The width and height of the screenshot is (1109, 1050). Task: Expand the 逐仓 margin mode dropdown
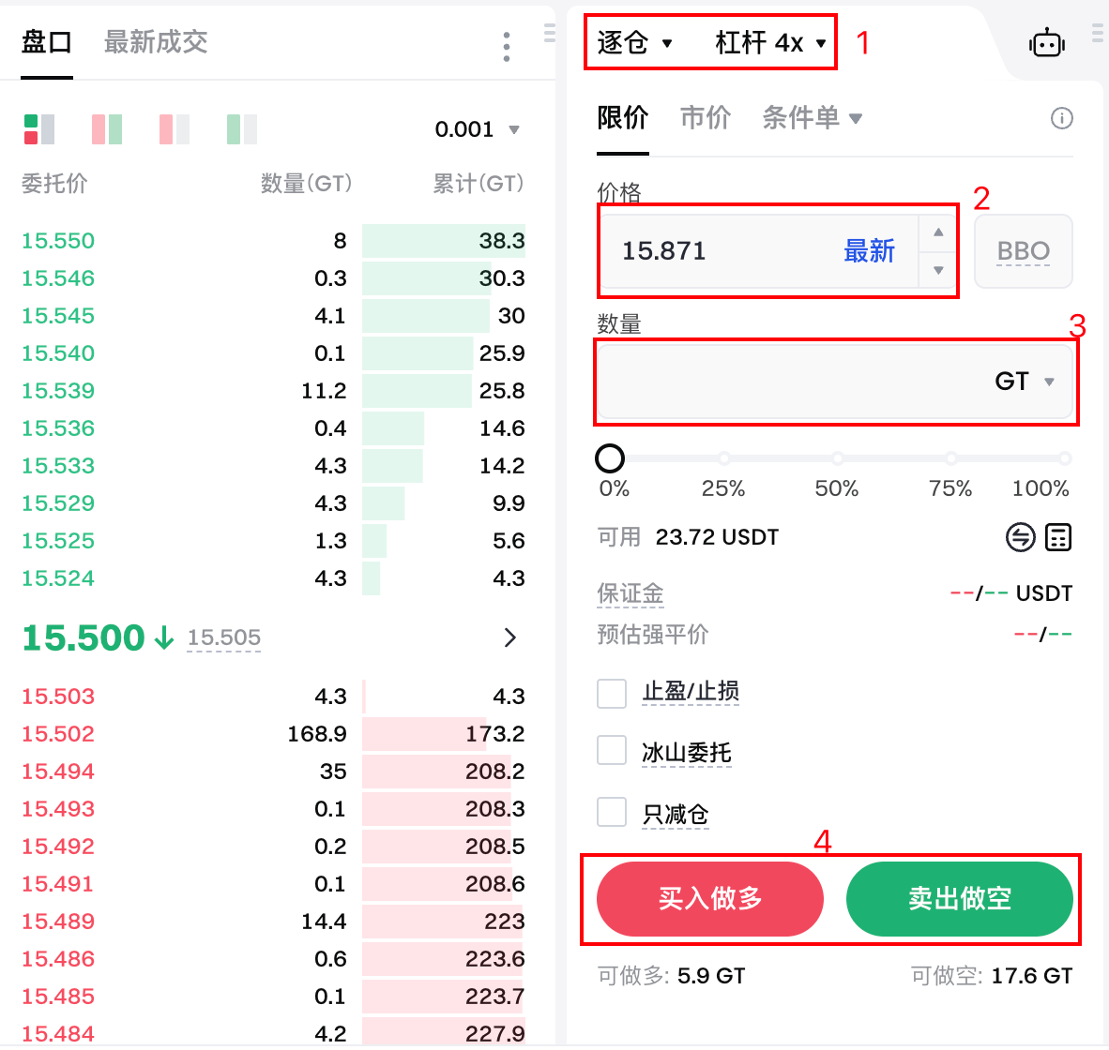(x=635, y=43)
